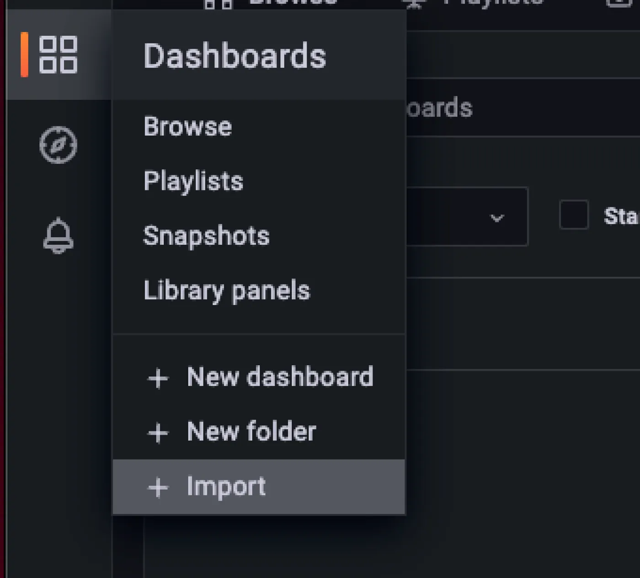Click the plus icon beside Import

(158, 487)
